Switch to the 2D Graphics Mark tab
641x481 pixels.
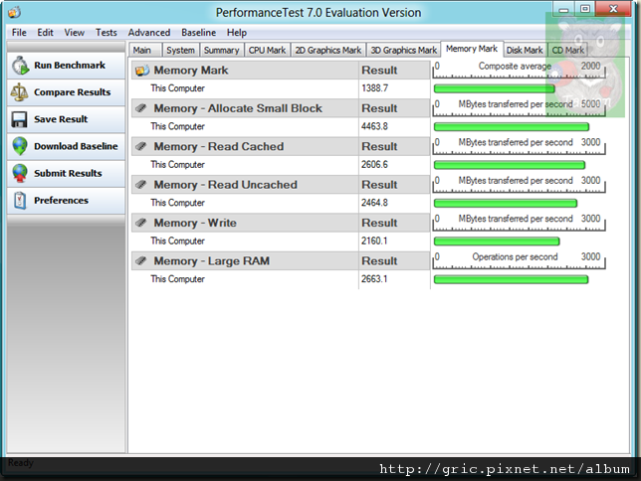328,51
